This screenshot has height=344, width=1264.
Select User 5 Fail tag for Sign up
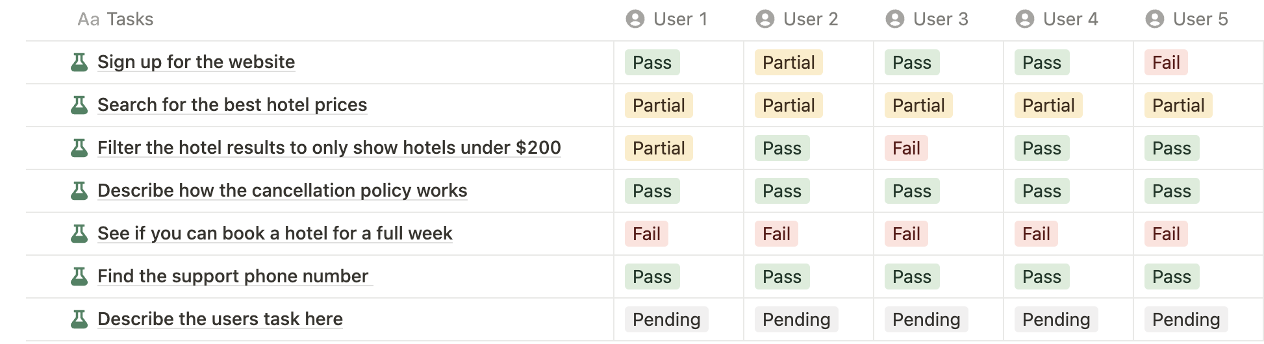tap(1166, 62)
